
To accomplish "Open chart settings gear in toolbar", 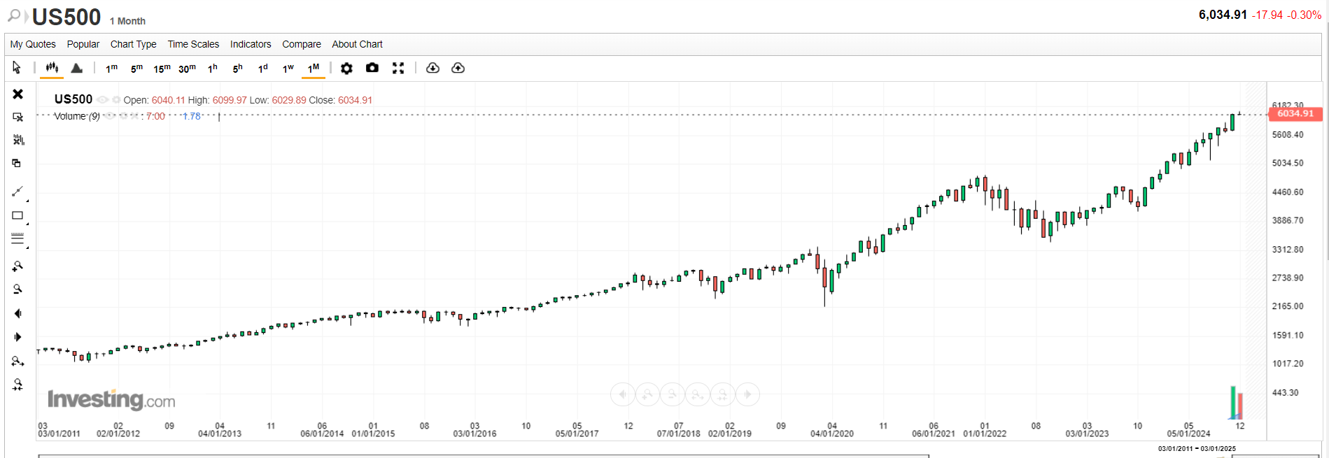I will point(346,68).
